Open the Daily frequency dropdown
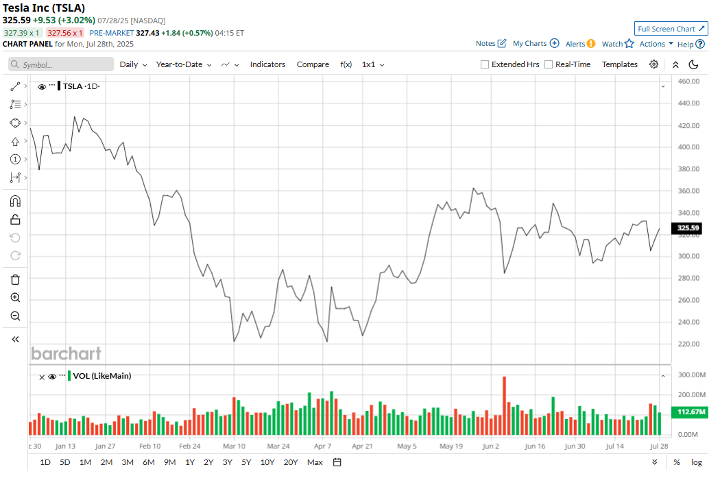This screenshot has width=720, height=478. [133, 64]
